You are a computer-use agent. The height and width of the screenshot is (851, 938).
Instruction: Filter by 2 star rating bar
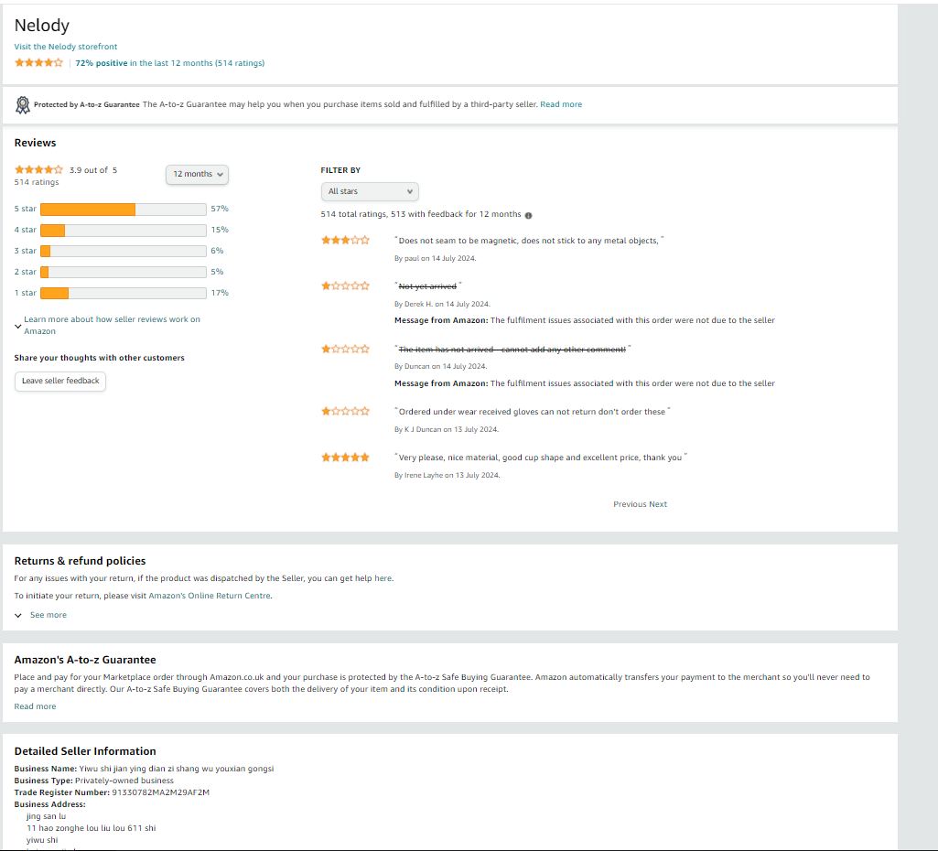tap(124, 272)
